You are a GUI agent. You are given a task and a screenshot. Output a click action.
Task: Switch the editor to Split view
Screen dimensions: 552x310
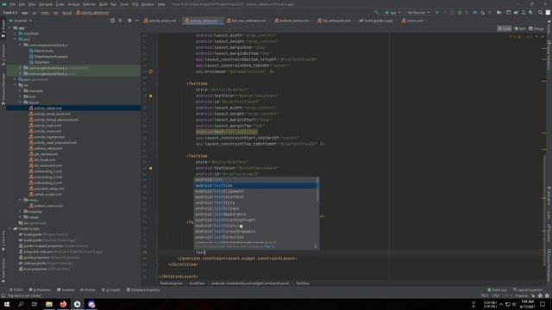click(x=520, y=28)
